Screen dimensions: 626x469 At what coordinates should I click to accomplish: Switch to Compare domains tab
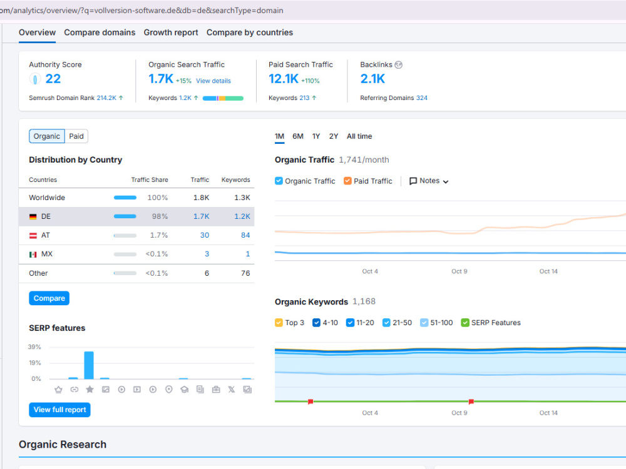(x=100, y=33)
